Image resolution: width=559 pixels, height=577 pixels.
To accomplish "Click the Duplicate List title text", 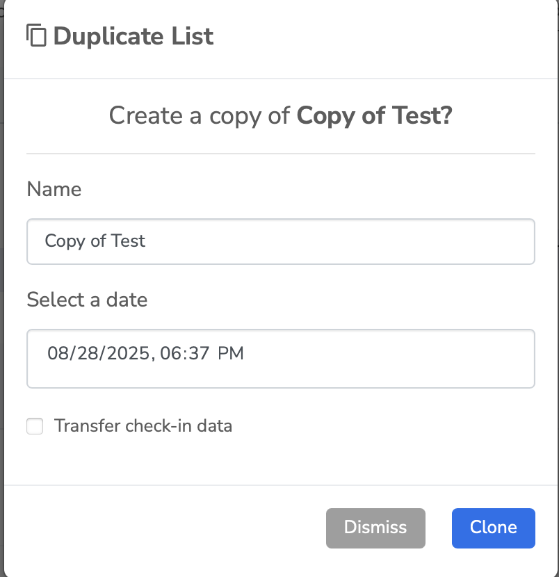I will (x=133, y=36).
